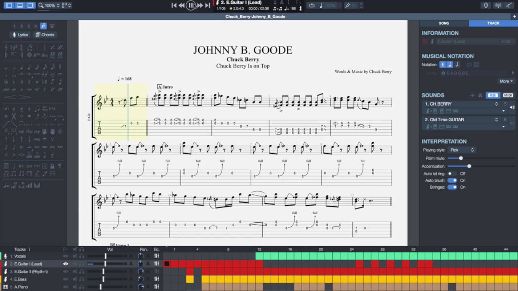
Task: Toggle the right inspector panel
Action: (30, 5)
